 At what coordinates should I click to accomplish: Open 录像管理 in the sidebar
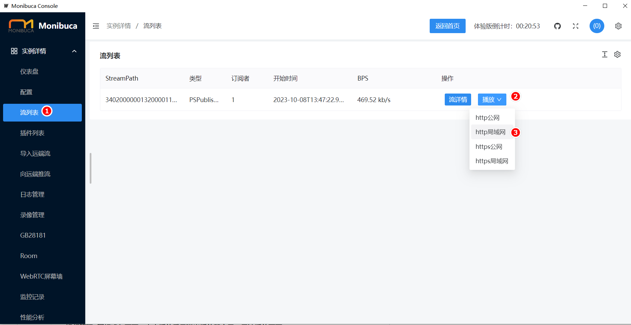(42, 215)
